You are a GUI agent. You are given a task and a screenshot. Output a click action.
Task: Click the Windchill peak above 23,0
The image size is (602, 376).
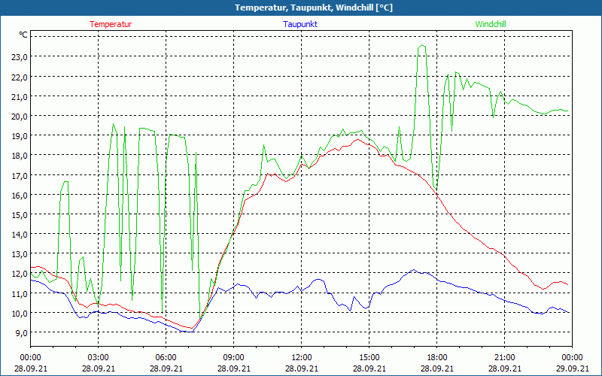pos(422,45)
